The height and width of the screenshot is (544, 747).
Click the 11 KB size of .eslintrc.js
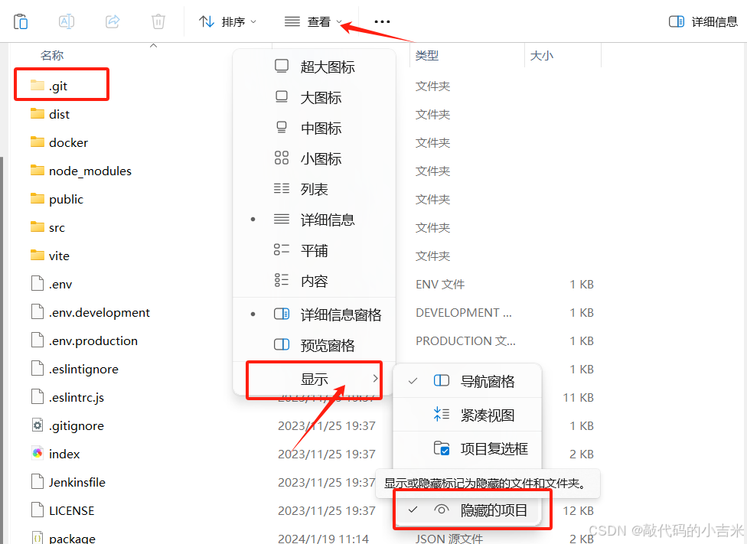pyautogui.click(x=578, y=397)
